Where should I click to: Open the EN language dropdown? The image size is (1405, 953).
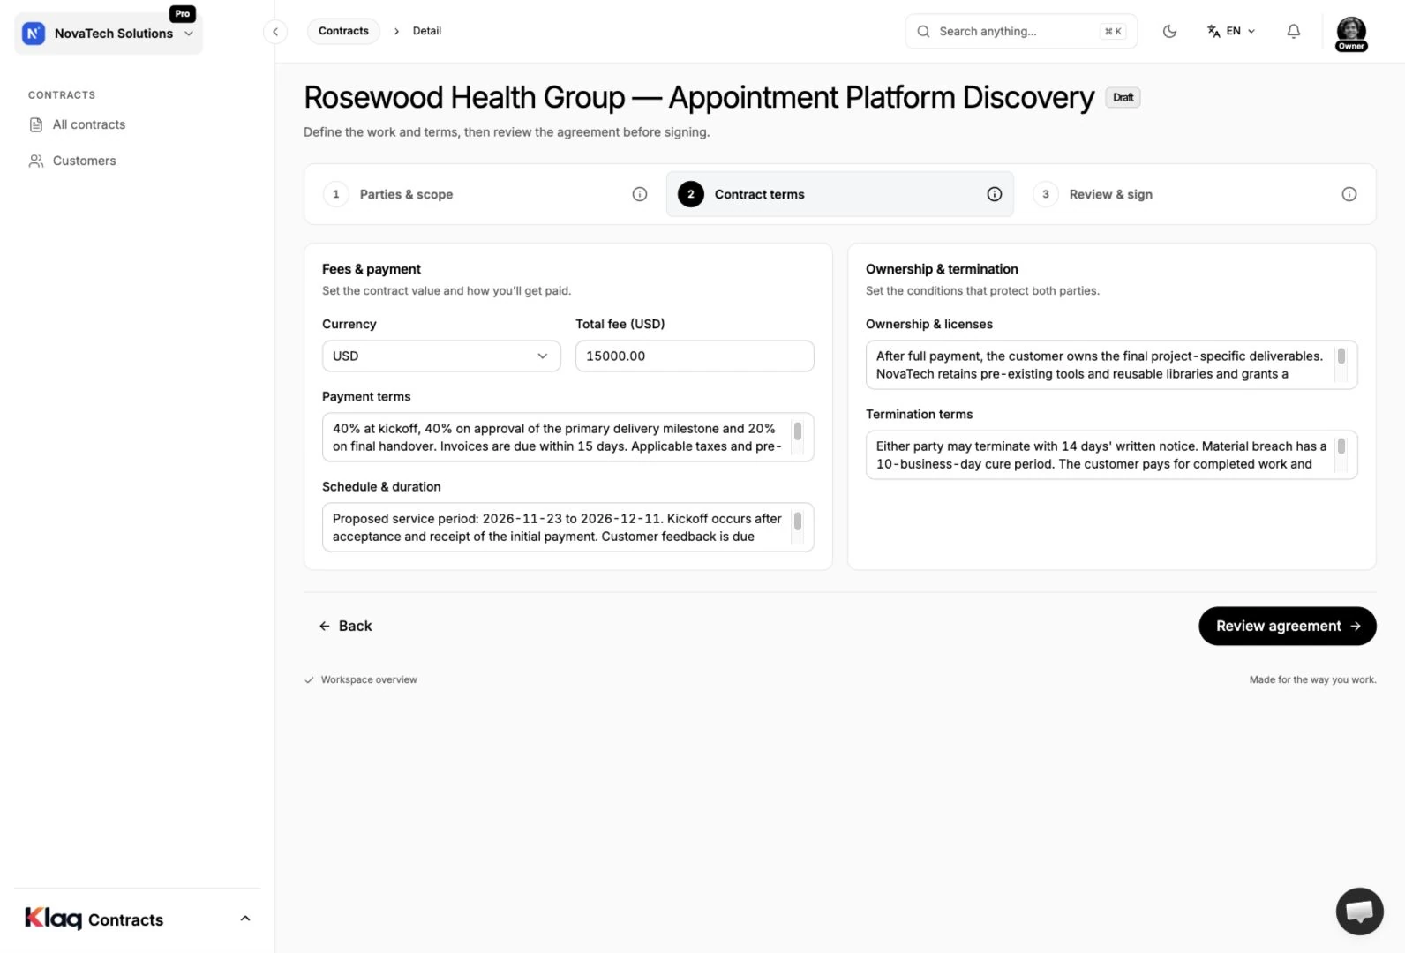tap(1231, 32)
